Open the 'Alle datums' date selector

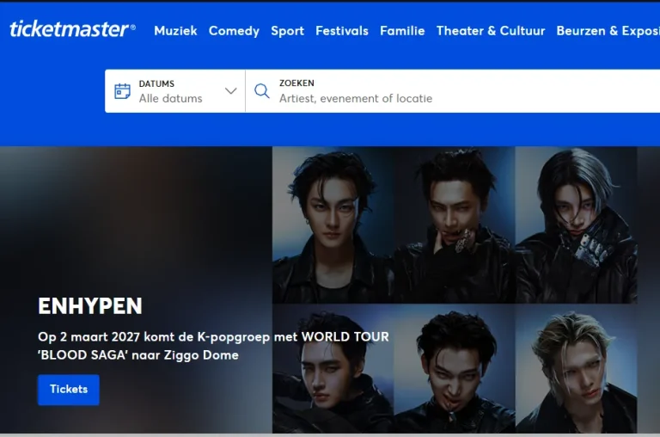click(x=175, y=91)
